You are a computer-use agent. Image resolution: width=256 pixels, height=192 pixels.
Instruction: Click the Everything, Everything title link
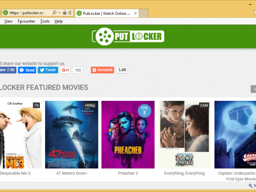[184, 174]
